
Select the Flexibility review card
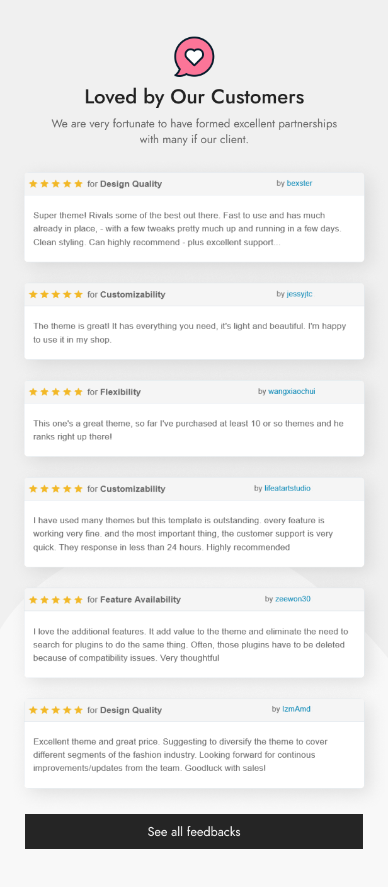coord(193,418)
